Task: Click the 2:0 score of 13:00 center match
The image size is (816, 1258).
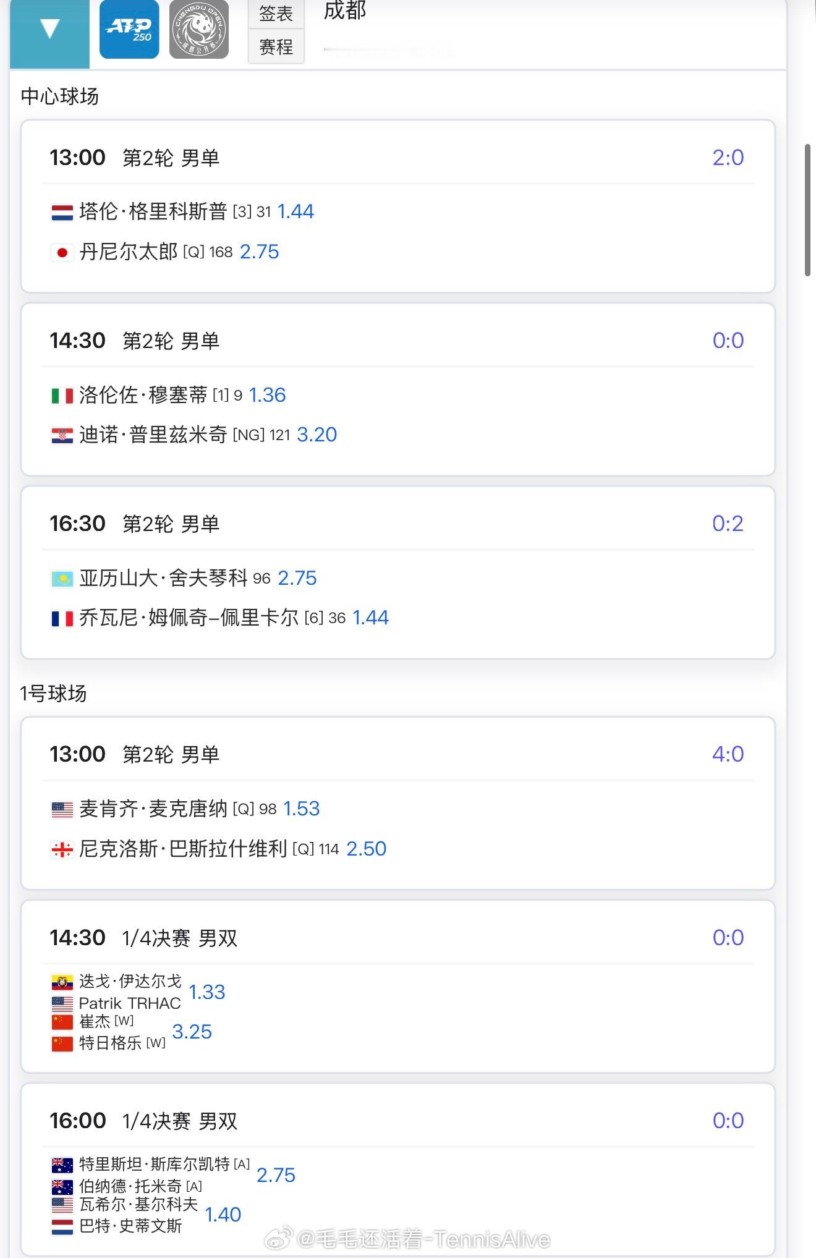Action: (x=728, y=158)
